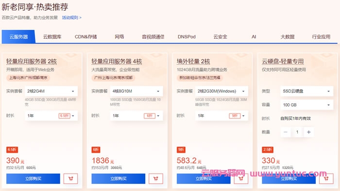Open the 活动规则 link
This screenshot has width=340, height=191.
72,17
